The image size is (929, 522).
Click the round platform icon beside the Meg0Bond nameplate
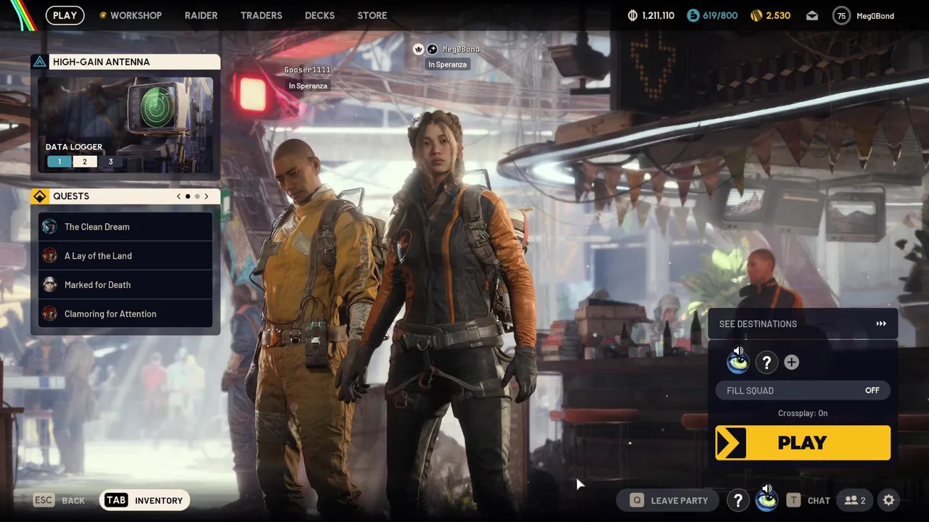click(x=433, y=49)
